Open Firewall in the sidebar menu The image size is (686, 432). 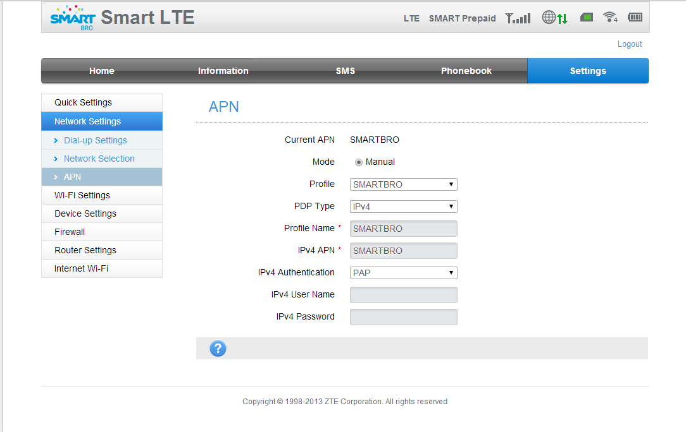click(x=70, y=232)
